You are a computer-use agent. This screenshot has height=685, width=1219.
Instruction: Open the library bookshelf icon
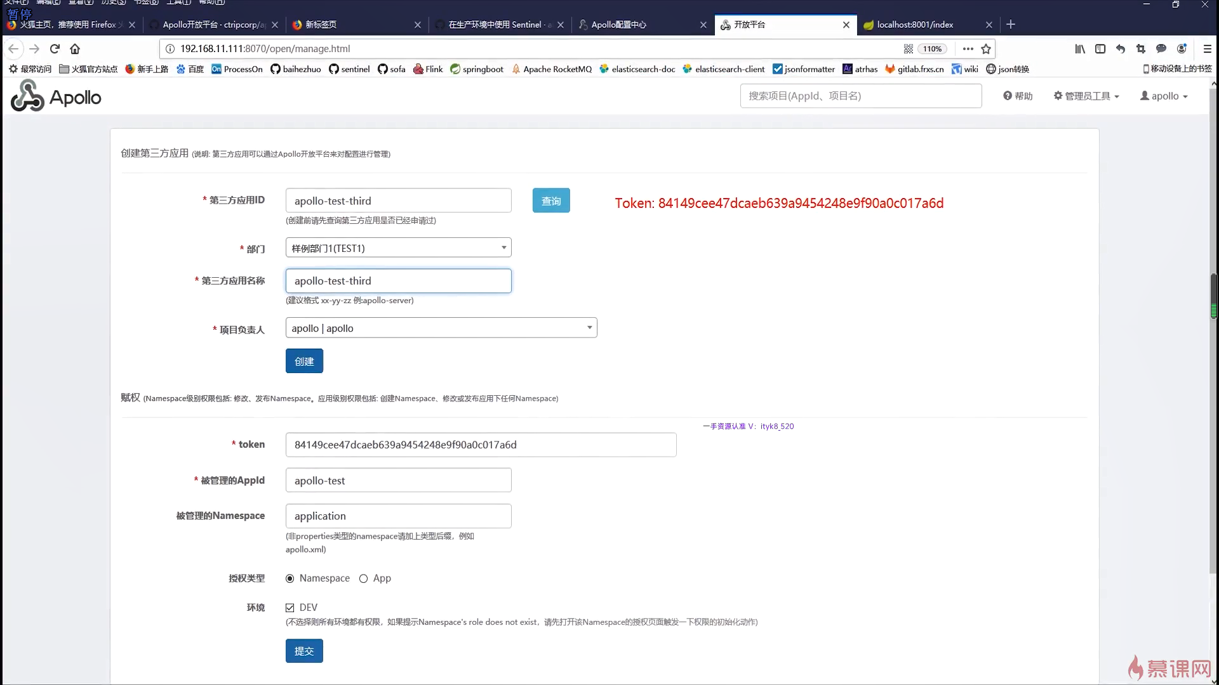[1080, 49]
